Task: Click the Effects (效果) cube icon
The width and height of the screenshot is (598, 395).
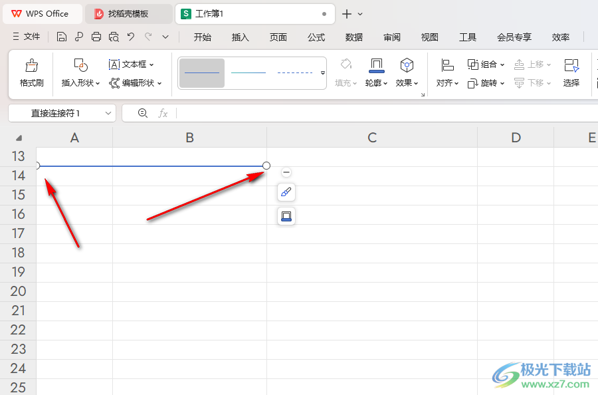Action: 407,65
